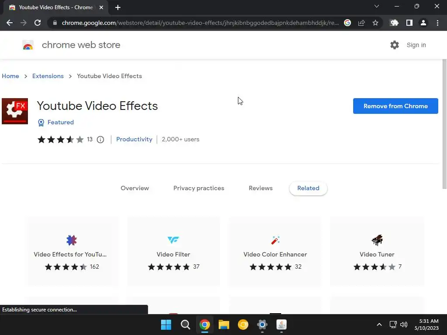The width and height of the screenshot is (447, 335).
Task: Open the Video Filter extension card
Action: pos(173,252)
